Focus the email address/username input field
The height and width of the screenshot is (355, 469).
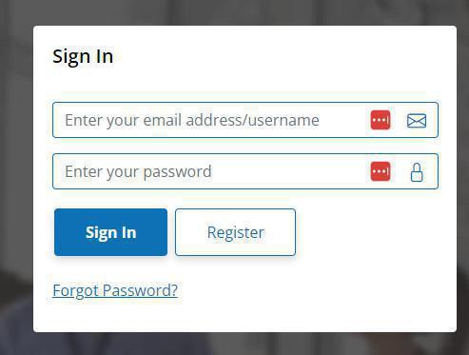(x=245, y=120)
